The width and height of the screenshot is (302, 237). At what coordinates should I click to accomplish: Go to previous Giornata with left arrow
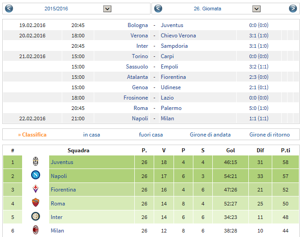tap(158, 9)
